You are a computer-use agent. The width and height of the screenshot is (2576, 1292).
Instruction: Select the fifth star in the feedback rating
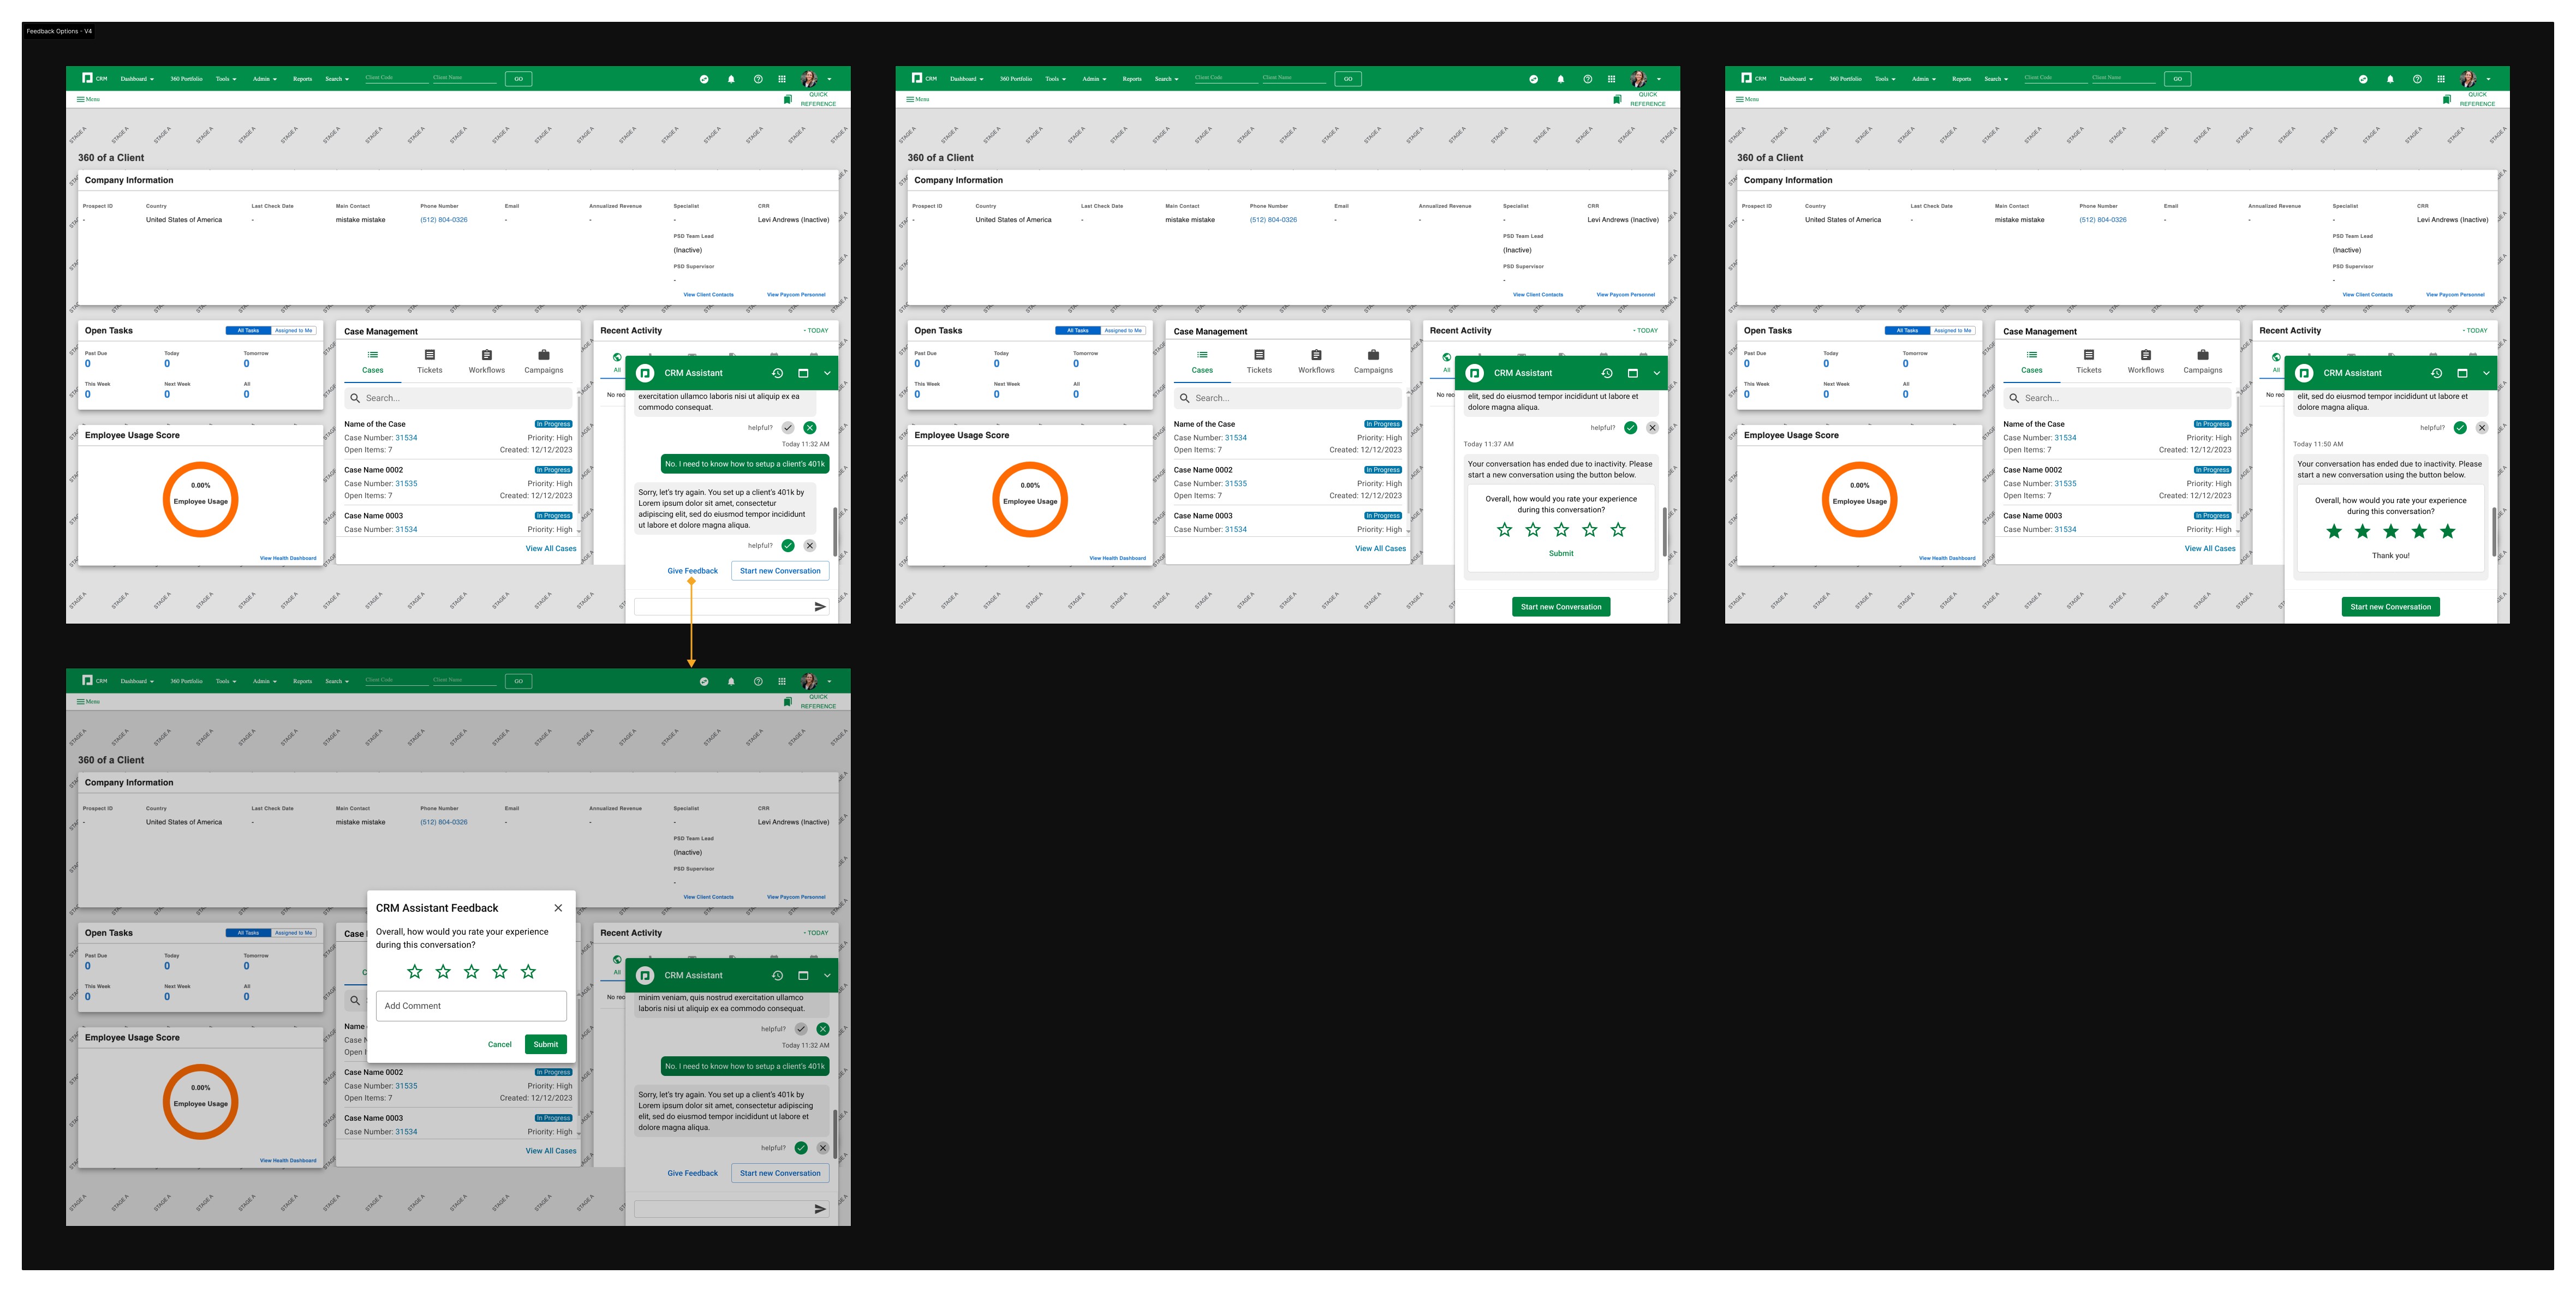[528, 970]
